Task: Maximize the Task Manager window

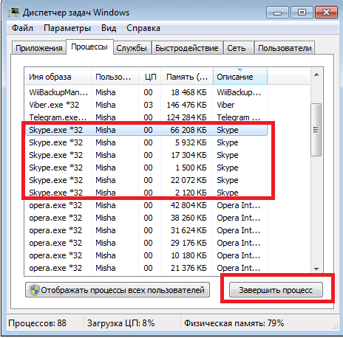Action: [x=302, y=13]
